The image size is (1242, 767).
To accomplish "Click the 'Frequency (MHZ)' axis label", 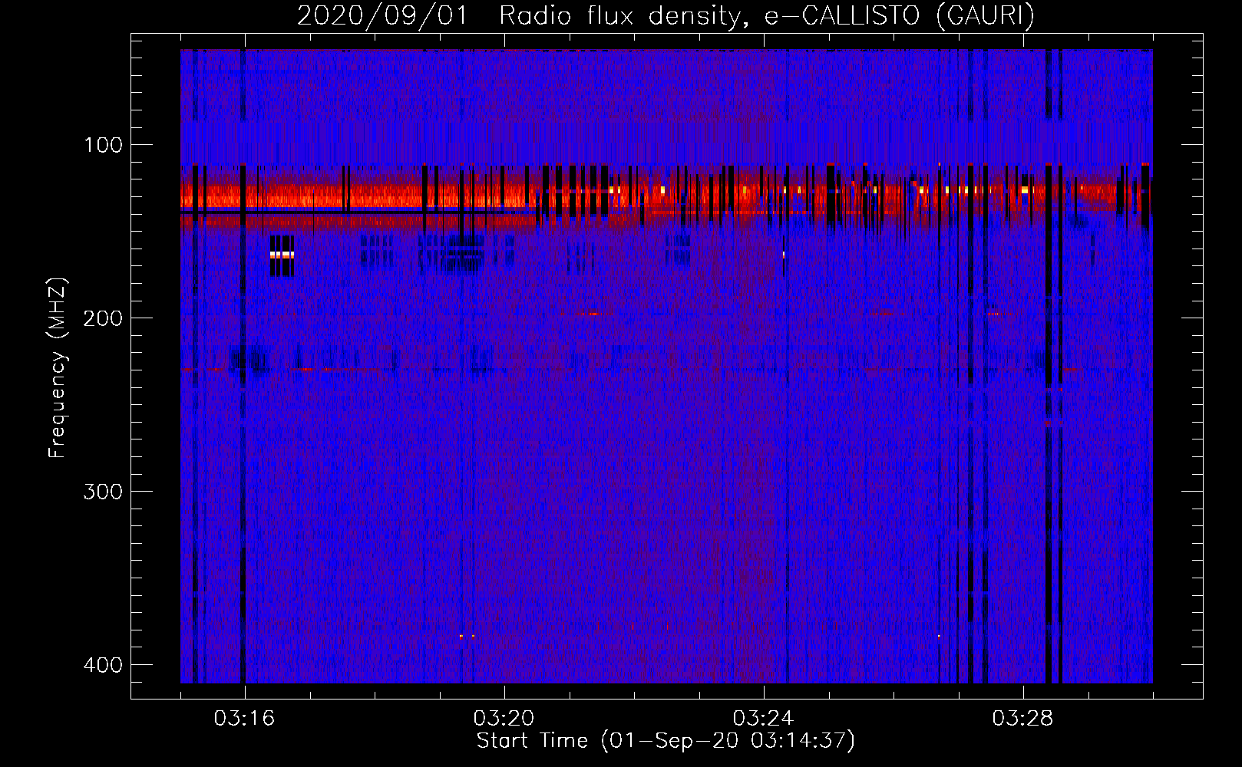I will pyautogui.click(x=58, y=368).
